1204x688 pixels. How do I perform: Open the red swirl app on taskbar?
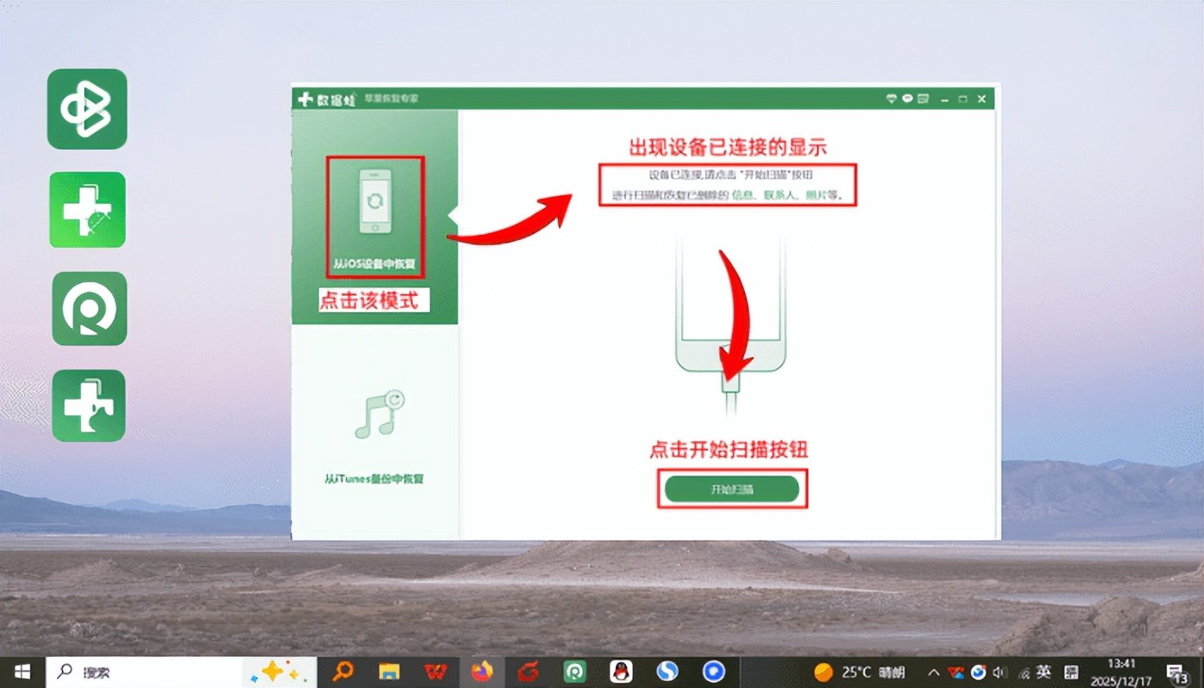(528, 672)
